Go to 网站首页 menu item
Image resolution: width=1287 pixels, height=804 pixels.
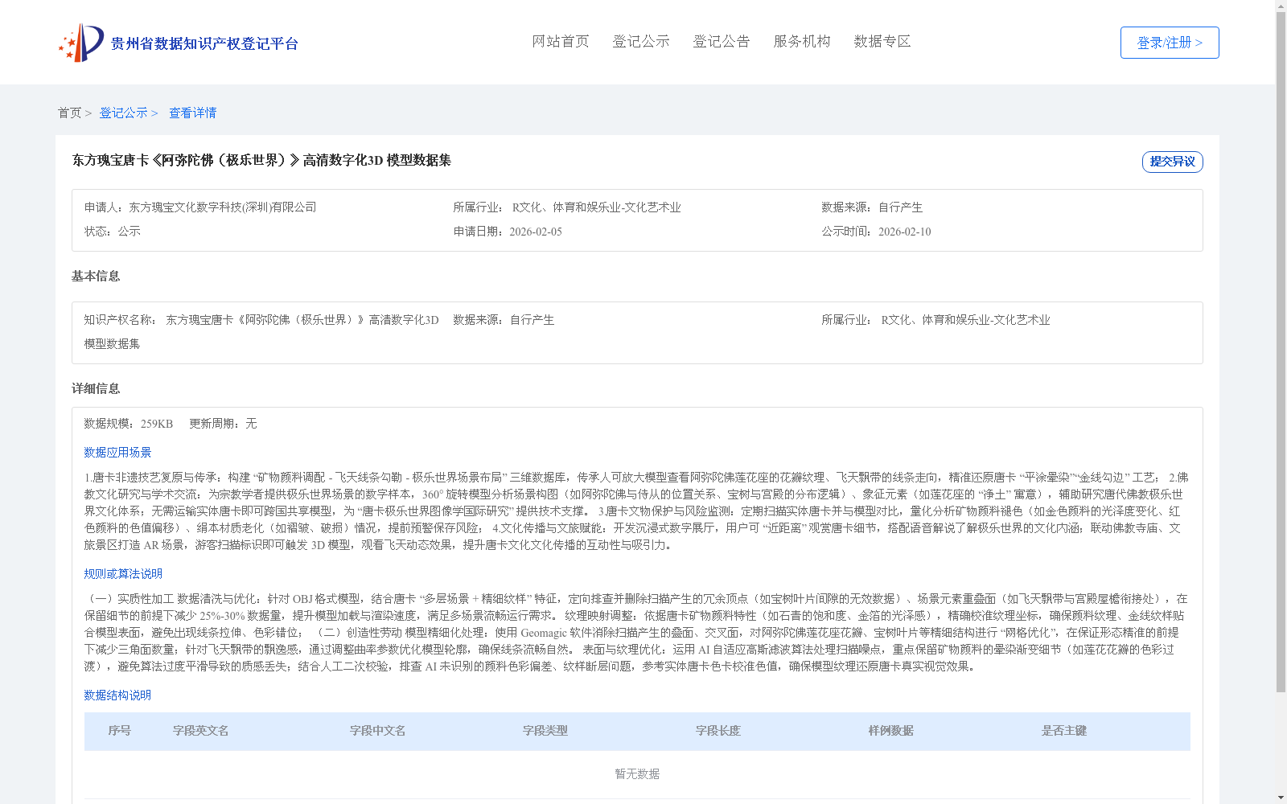click(x=561, y=41)
